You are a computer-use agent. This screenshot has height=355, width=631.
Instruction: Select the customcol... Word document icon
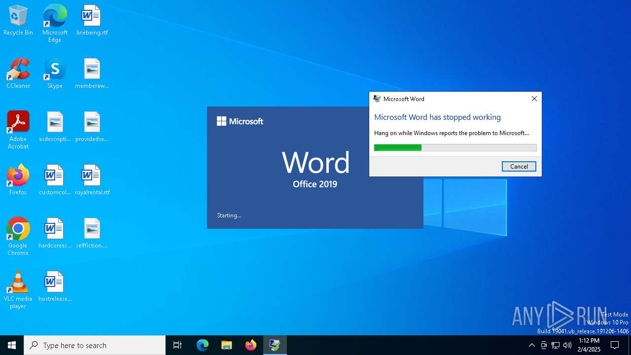click(x=55, y=180)
